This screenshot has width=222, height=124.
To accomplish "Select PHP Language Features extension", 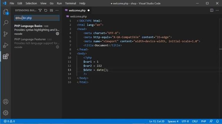I will click(x=37, y=43).
